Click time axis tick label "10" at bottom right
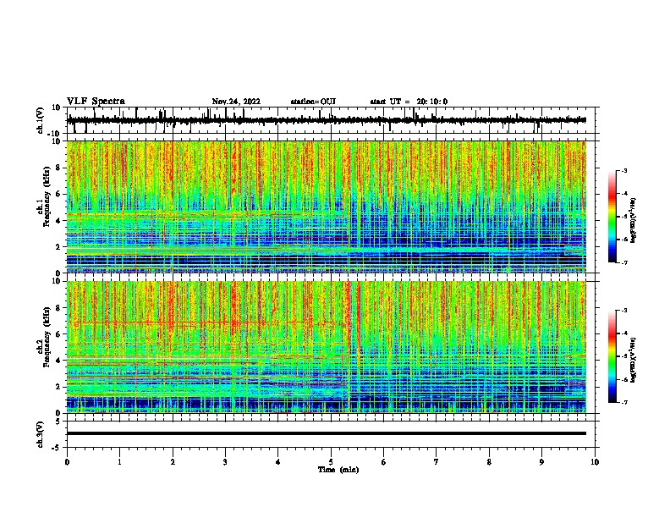Image resolution: width=670 pixels, height=518 pixels. click(595, 462)
